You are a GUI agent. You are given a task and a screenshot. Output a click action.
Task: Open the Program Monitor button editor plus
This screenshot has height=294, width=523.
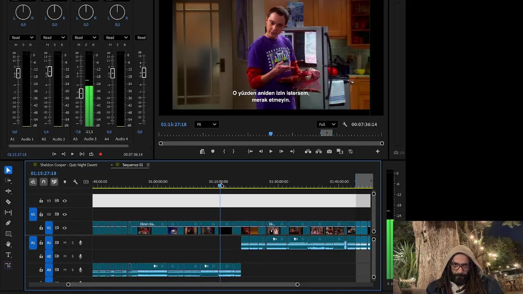coord(378,151)
